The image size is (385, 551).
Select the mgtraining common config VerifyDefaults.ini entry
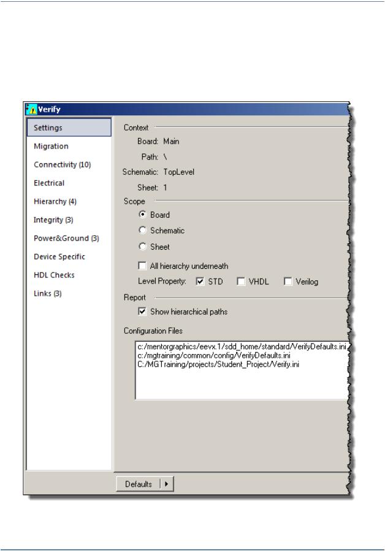(x=214, y=355)
